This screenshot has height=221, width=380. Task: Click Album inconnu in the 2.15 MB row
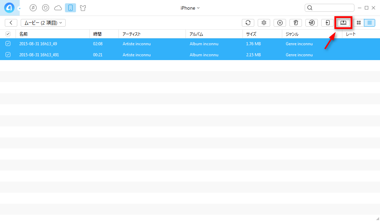click(x=204, y=55)
